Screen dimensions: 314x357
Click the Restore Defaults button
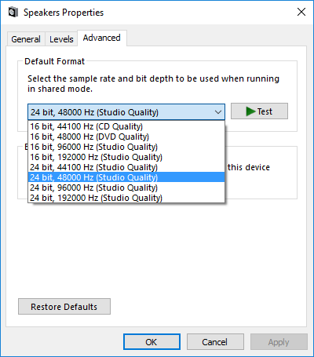coord(64,307)
